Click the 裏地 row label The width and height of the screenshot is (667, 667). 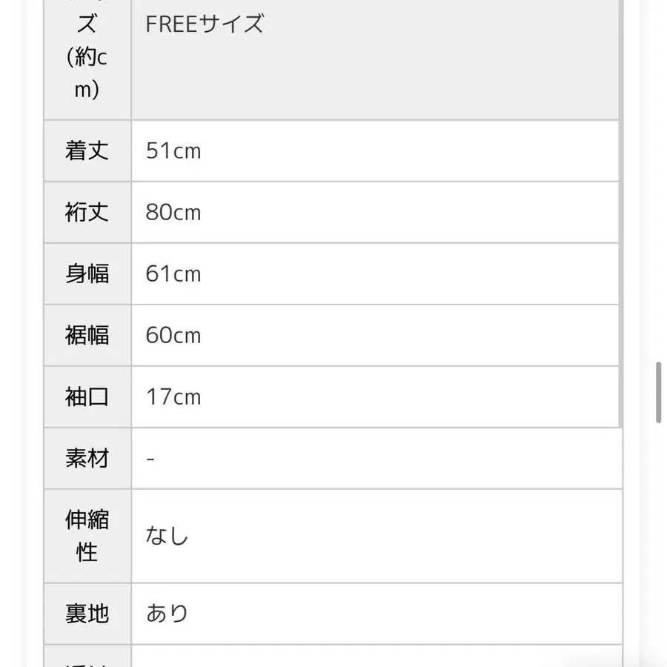coord(87,614)
